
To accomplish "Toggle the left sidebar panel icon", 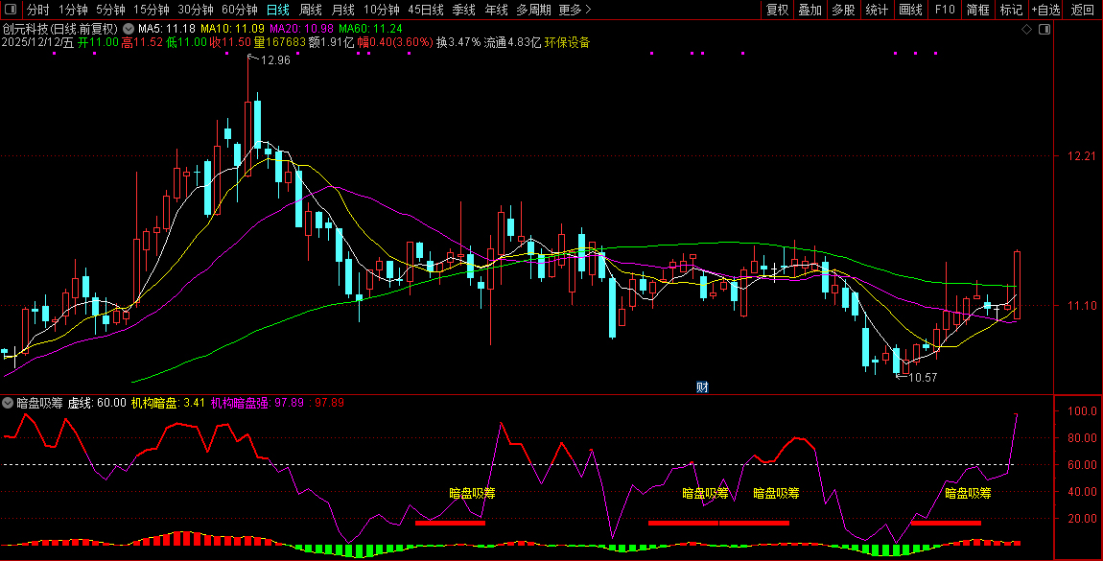I will [x=10, y=10].
